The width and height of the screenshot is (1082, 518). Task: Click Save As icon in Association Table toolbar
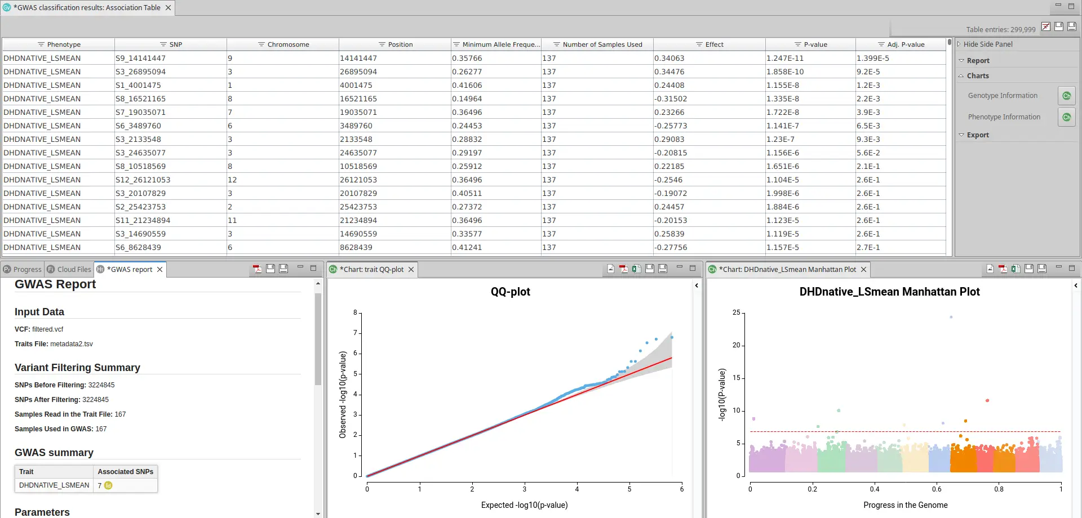[1072, 26]
